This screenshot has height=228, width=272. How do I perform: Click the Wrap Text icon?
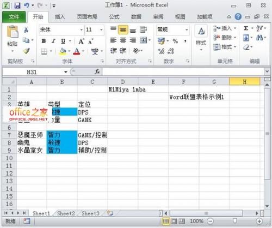click(143, 29)
